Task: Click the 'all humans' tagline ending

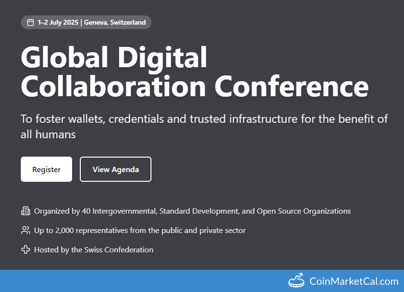Action: [x=48, y=134]
